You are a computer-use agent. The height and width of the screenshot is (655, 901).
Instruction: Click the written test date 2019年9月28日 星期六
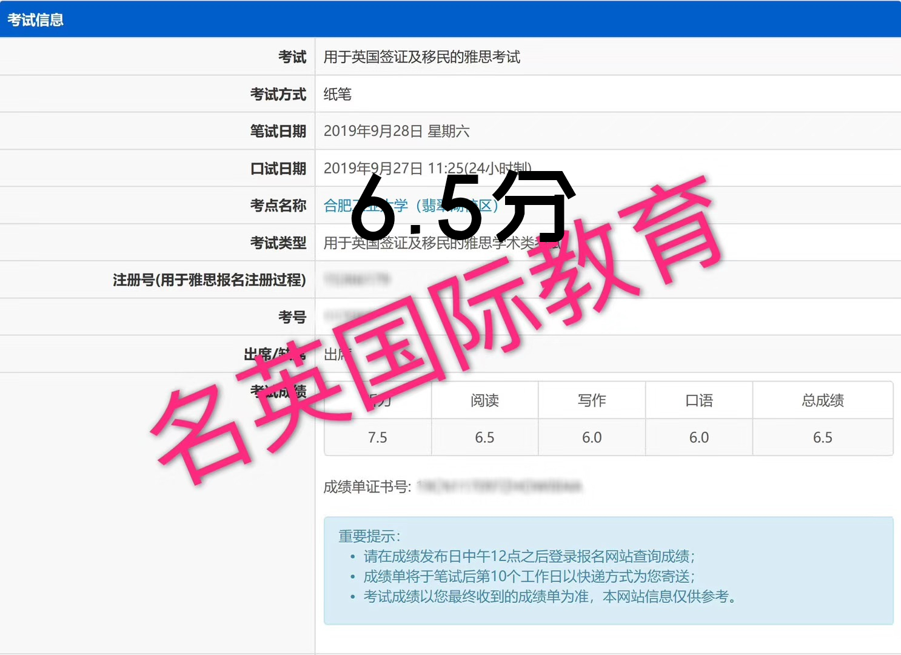pyautogui.click(x=397, y=131)
